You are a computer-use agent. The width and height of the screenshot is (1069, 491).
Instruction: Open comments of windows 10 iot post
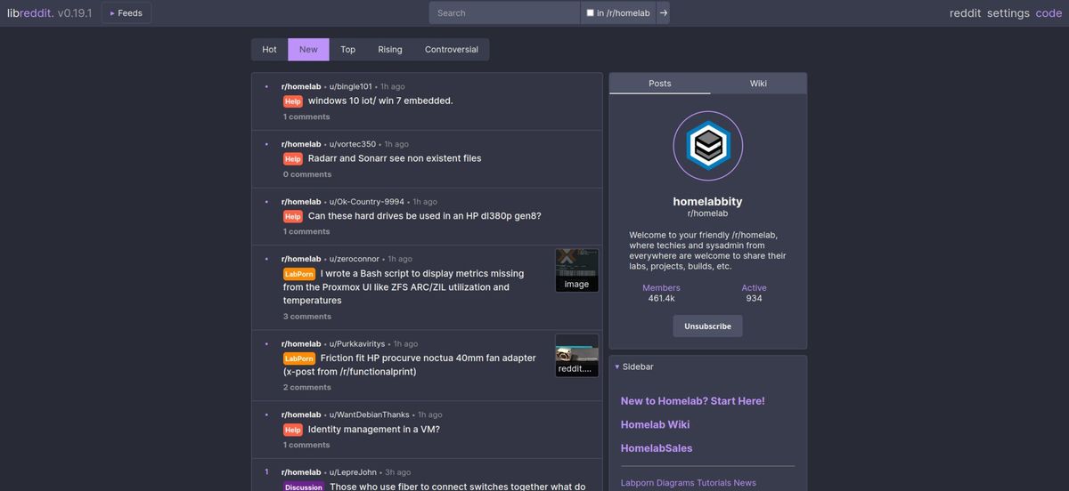[306, 117]
